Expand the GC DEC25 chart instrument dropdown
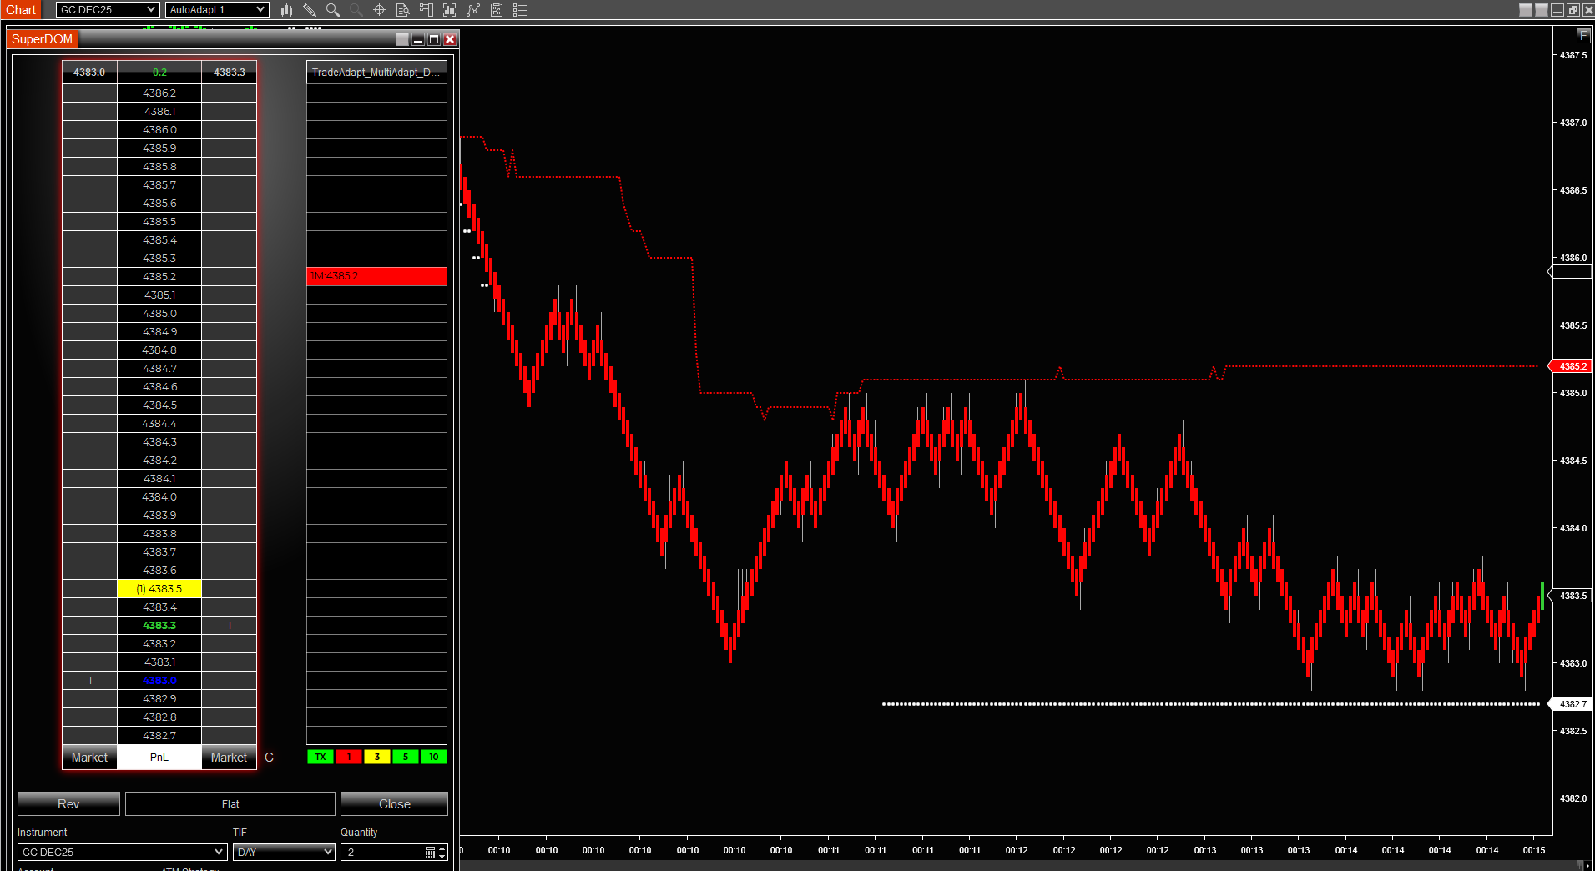The width and height of the screenshot is (1595, 871). tap(107, 10)
